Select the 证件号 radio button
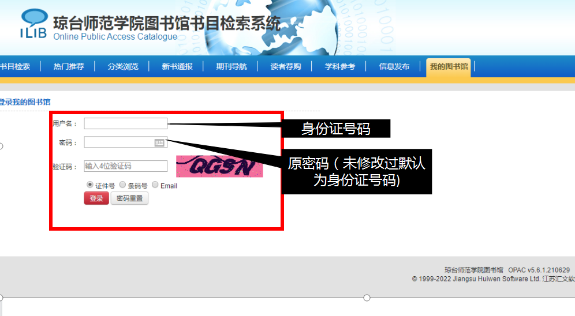 coord(90,185)
